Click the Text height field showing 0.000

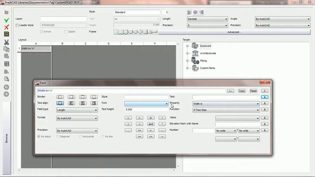pyautogui.click(x=146, y=110)
